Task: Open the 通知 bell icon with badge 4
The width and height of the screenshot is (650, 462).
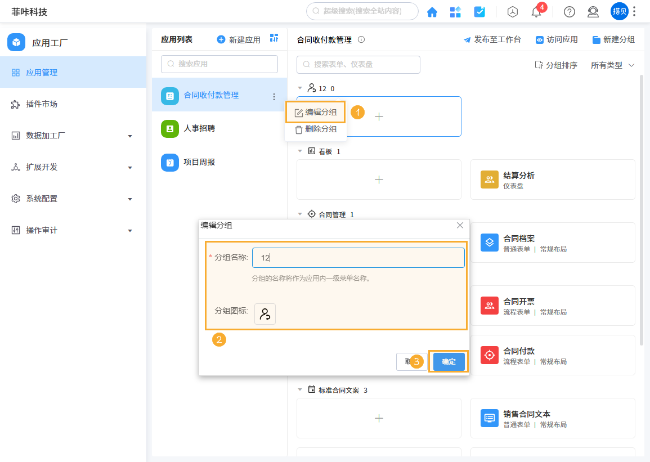Action: pyautogui.click(x=536, y=12)
